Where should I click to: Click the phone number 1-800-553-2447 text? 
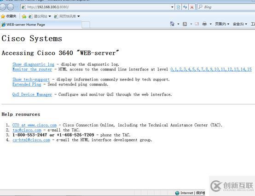tap(29, 135)
